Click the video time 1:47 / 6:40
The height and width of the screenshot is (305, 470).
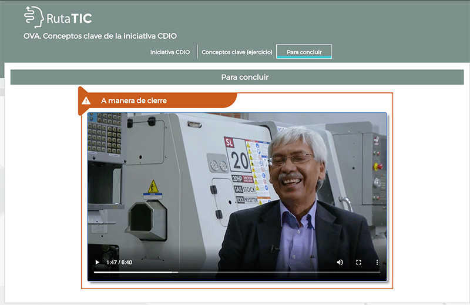tap(119, 263)
